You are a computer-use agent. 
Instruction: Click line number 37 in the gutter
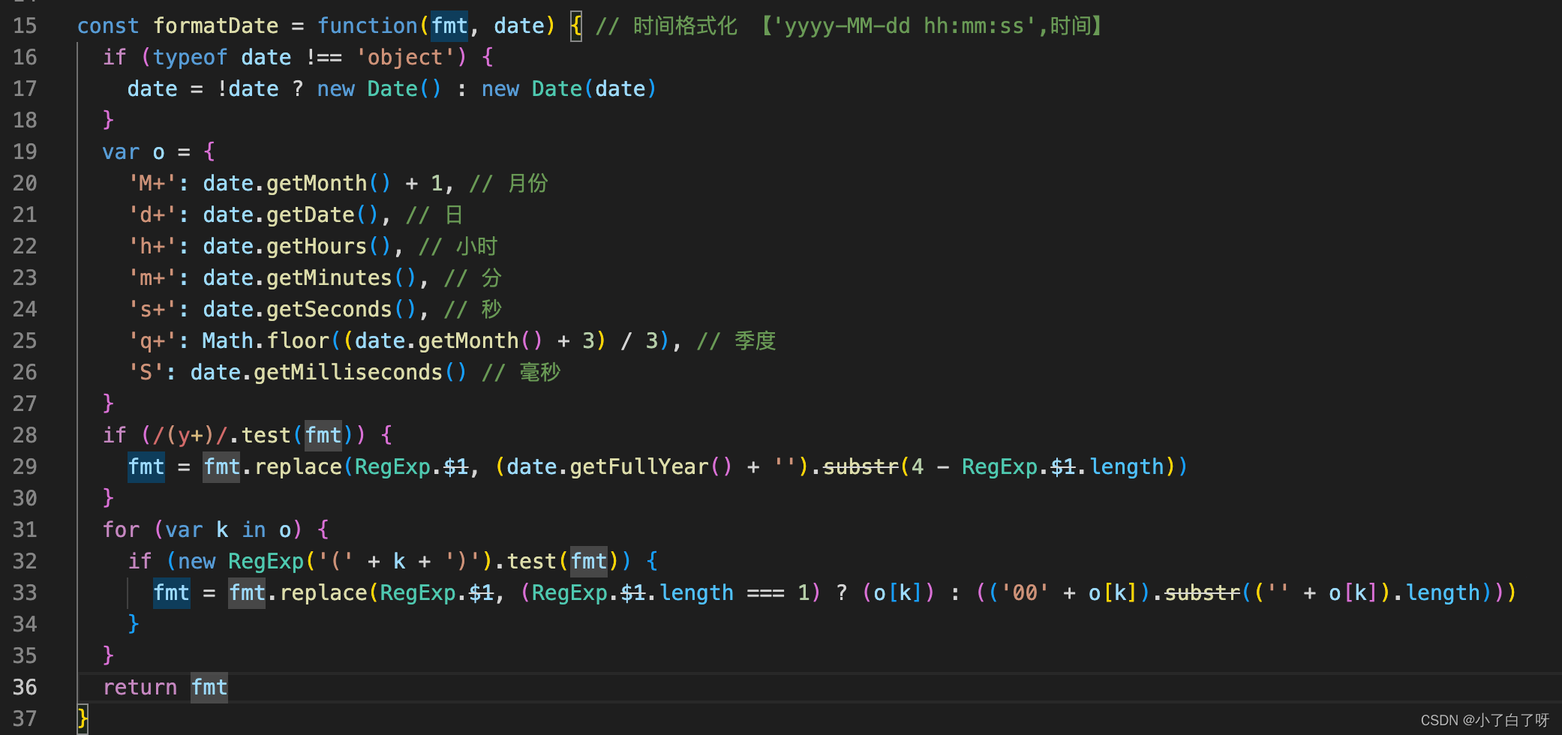[25, 718]
